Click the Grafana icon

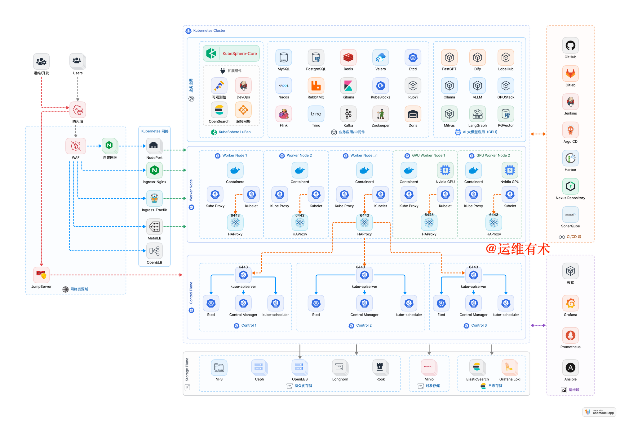coord(570,303)
